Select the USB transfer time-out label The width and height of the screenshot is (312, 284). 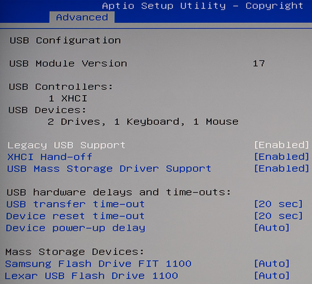pyautogui.click(x=75, y=204)
